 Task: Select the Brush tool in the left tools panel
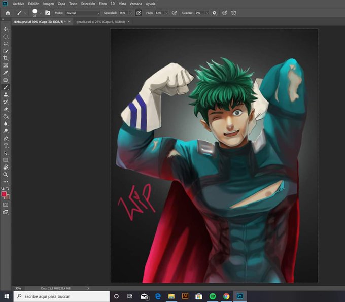6,87
